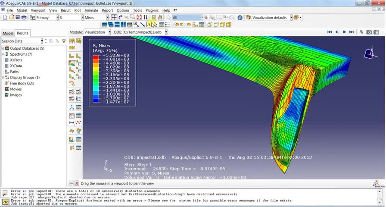The height and width of the screenshot is (207, 386).
Task: Click the cancel X in prompt area
Action: click(x=77, y=183)
